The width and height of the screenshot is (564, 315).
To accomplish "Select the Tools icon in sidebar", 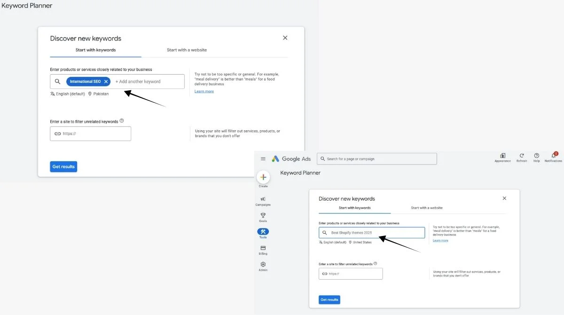I will coord(263,232).
